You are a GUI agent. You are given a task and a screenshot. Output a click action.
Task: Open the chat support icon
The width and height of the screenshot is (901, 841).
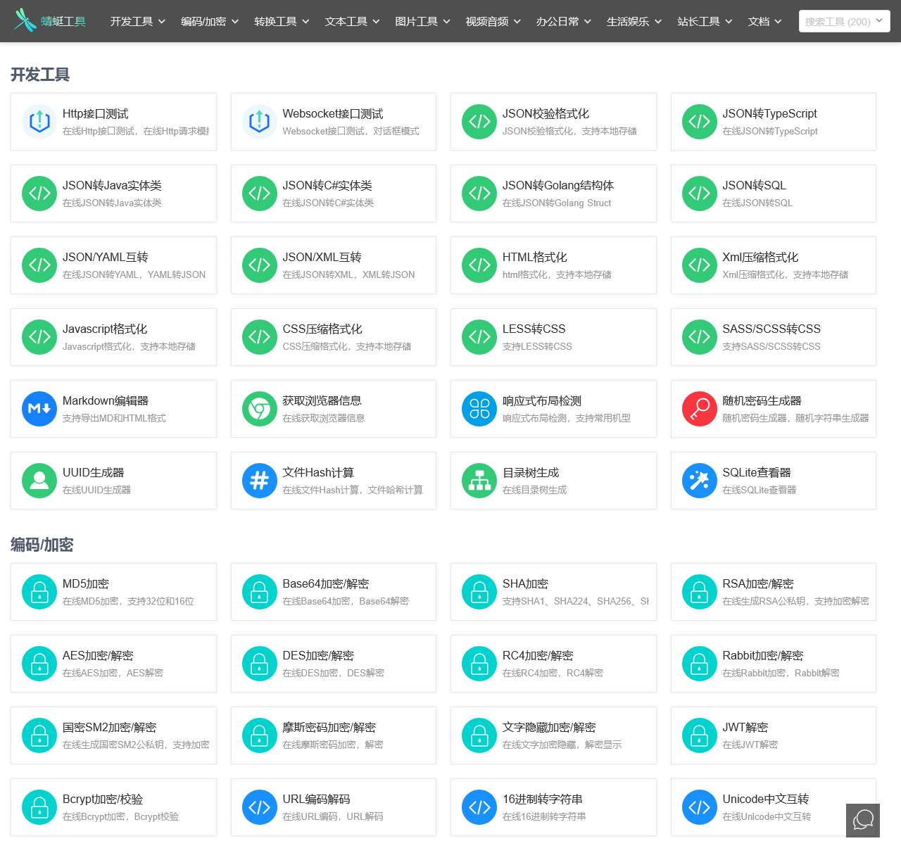863,820
